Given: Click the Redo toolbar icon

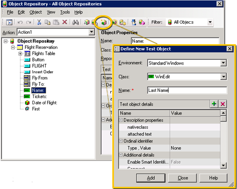Looking at the screenshot, I should (x=28, y=22).
